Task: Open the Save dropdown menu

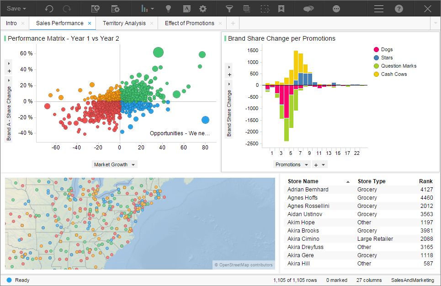Action: [16, 9]
